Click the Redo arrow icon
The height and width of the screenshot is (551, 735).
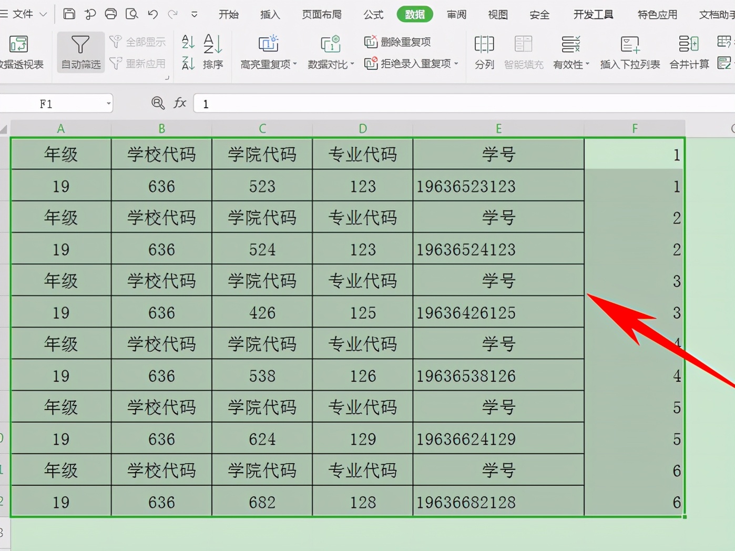(173, 14)
